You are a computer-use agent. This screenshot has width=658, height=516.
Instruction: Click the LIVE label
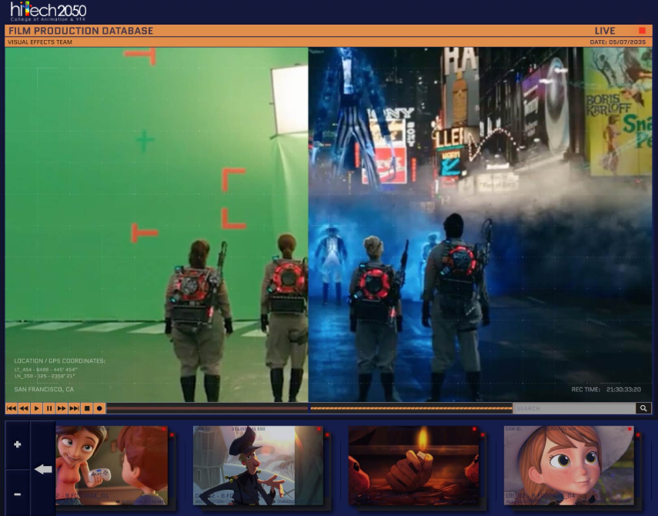point(605,31)
